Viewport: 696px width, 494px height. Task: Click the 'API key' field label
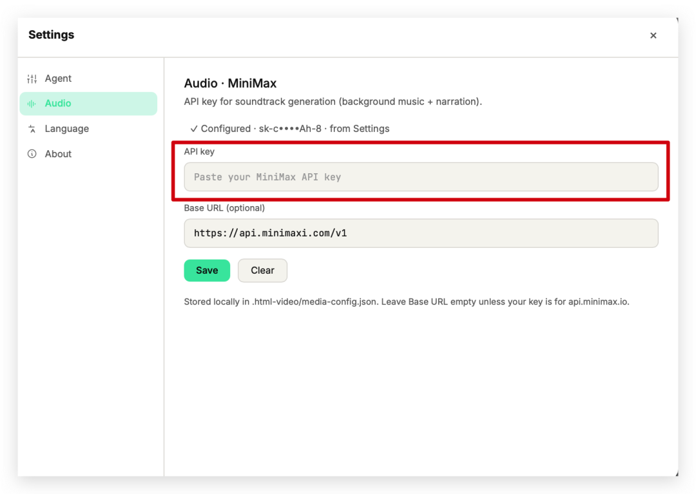(199, 151)
